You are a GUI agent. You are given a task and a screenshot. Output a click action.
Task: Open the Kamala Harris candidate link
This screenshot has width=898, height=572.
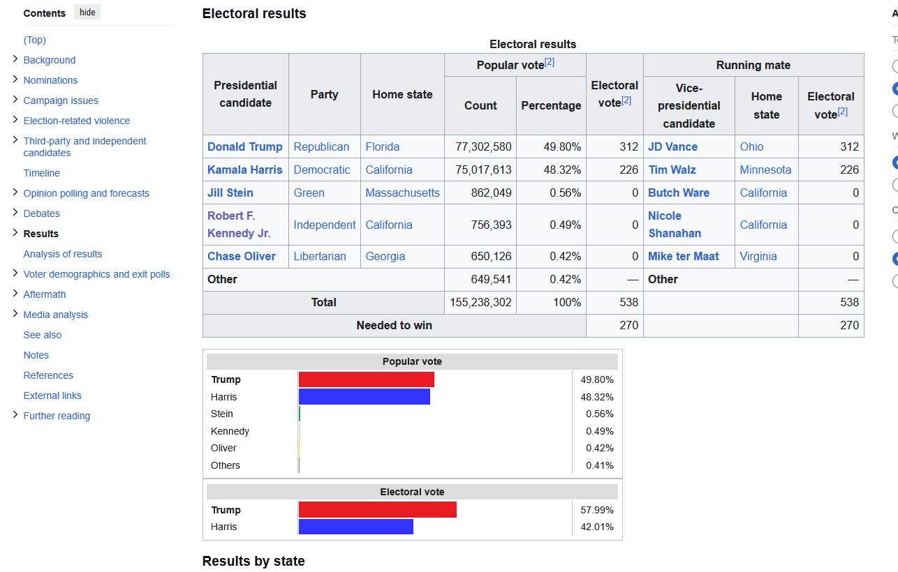click(x=245, y=170)
